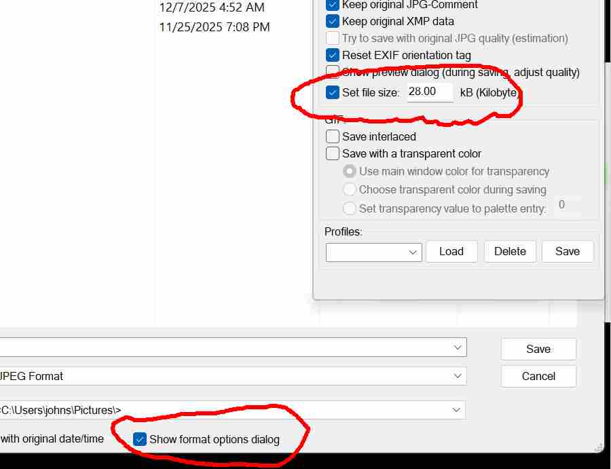This screenshot has width=611, height=469.
Task: Click the file size value field
Action: (x=430, y=92)
